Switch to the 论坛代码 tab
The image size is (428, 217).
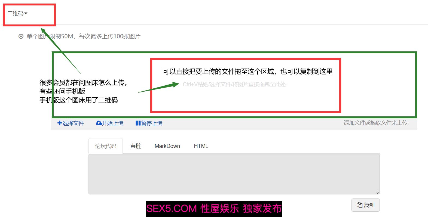point(106,146)
